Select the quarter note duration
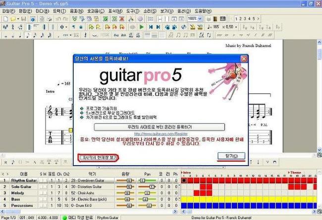This screenshot has width=322, height=220. tap(20, 36)
